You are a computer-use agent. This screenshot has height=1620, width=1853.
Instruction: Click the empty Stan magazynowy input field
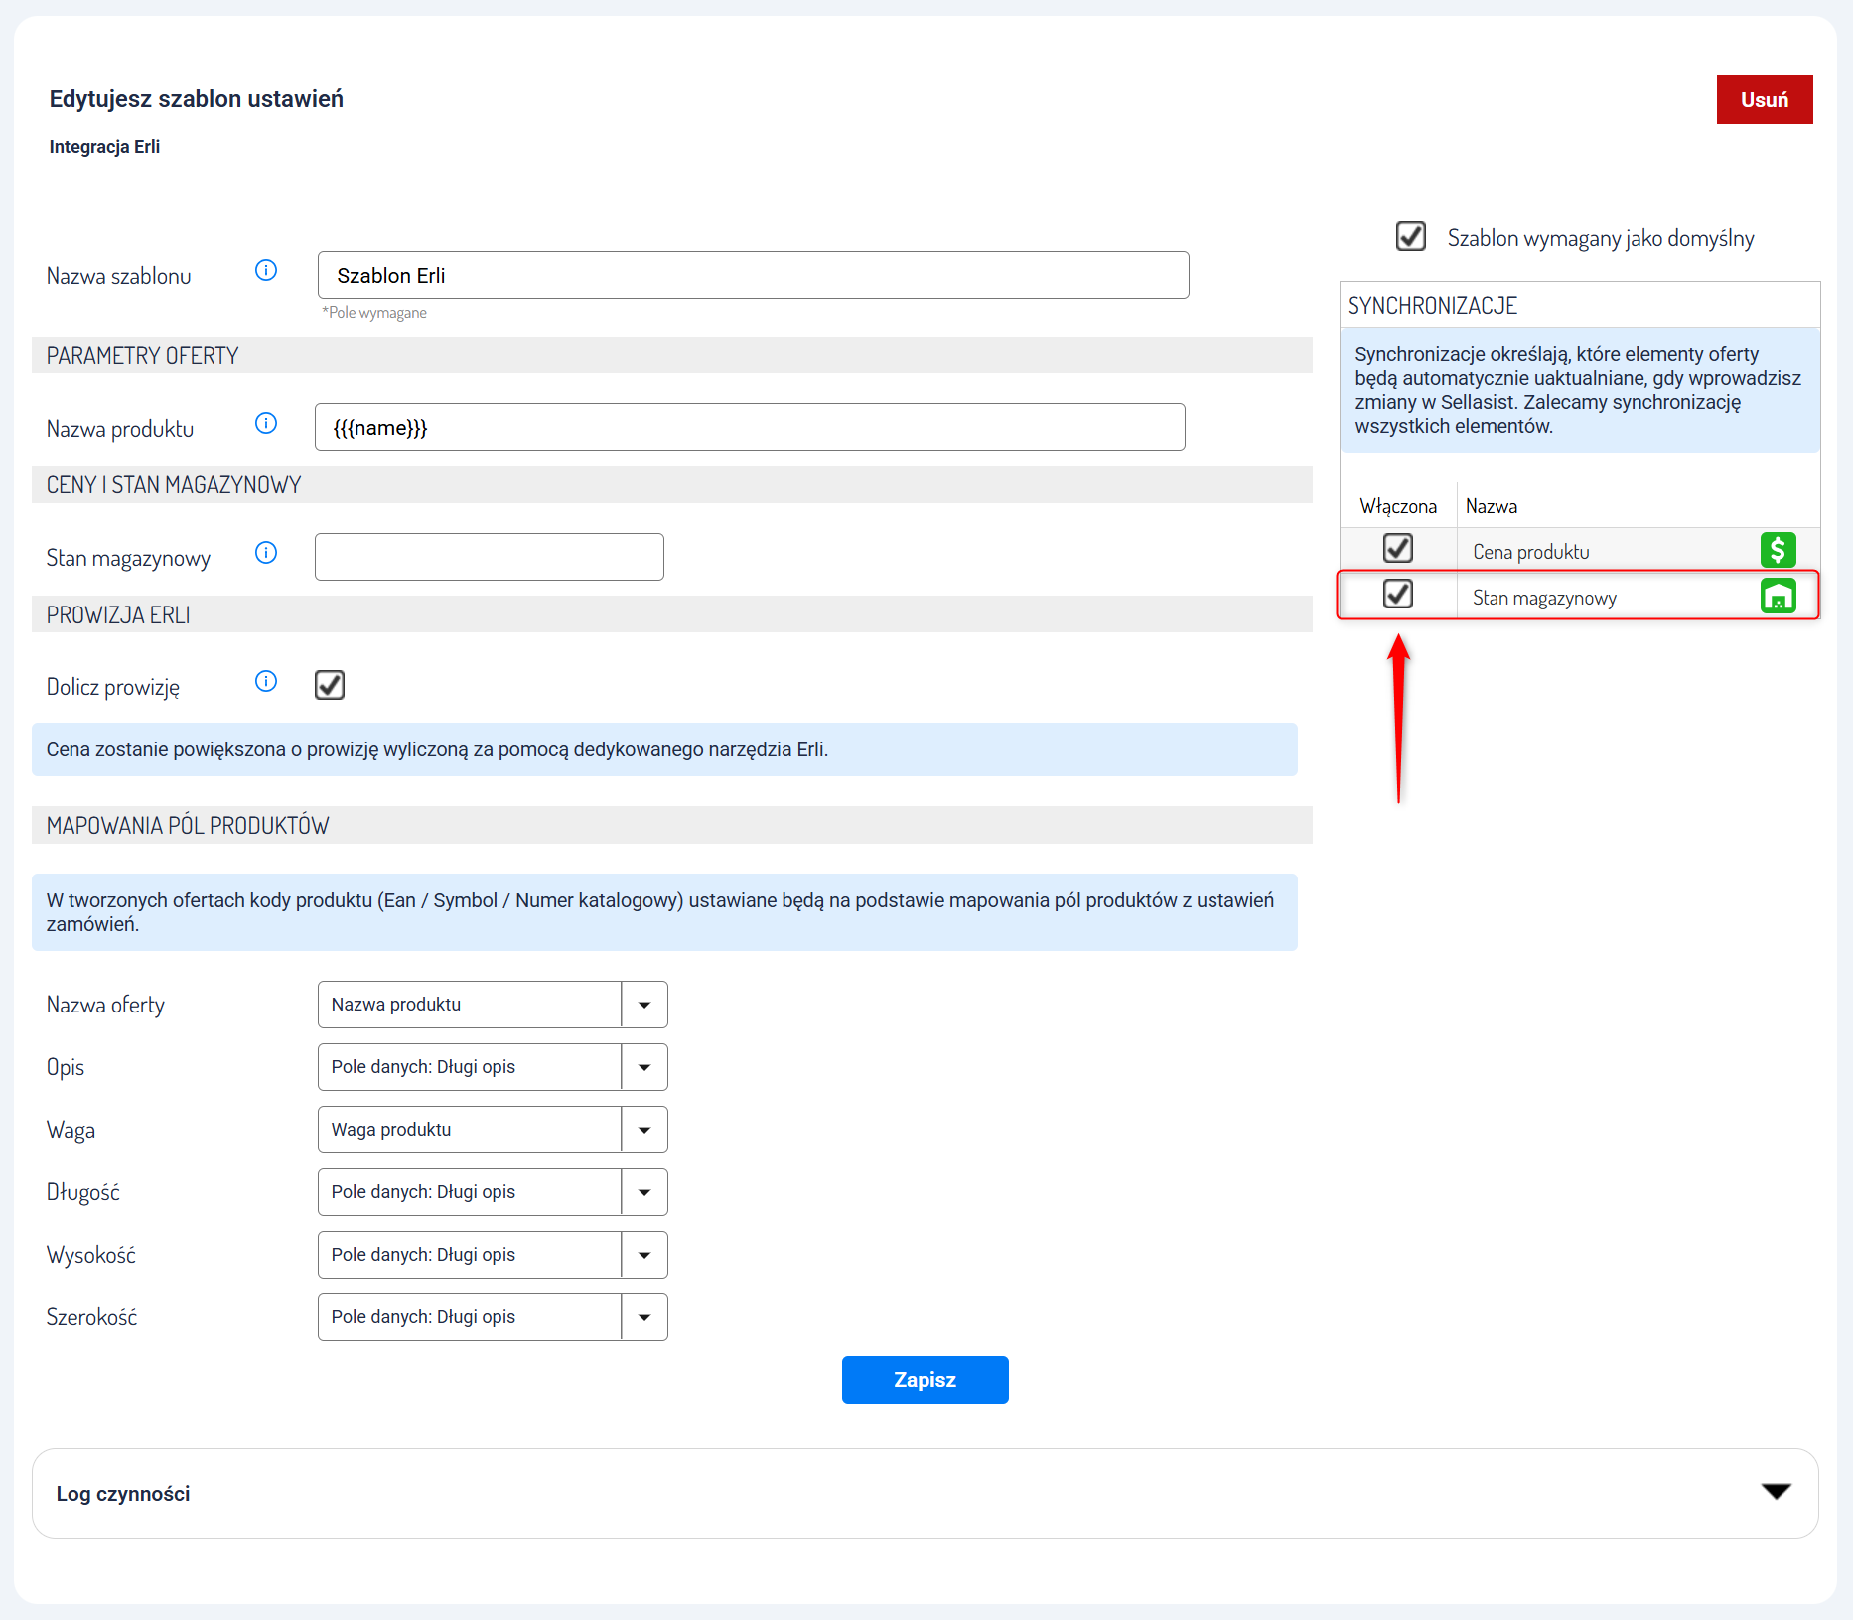click(489, 557)
